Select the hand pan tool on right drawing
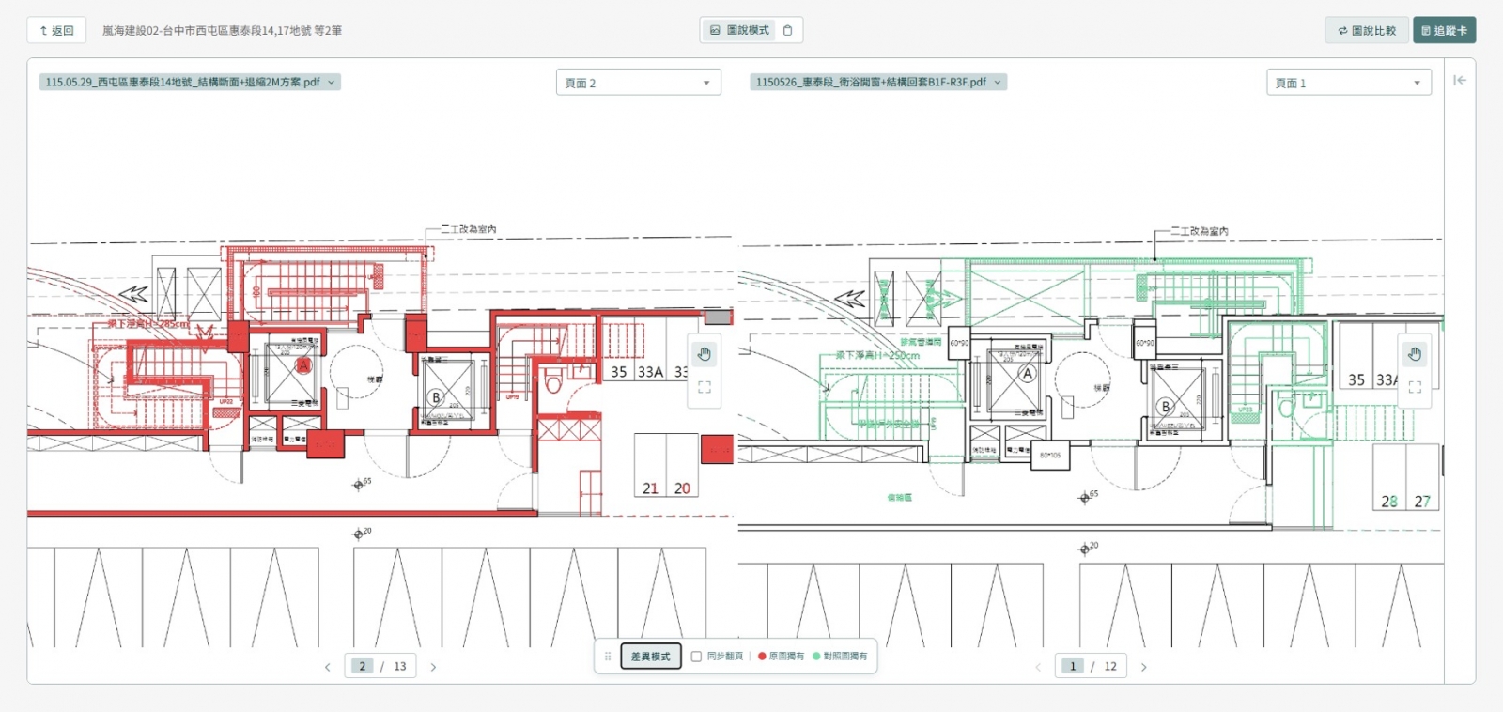This screenshot has width=1503, height=712. pos(1415,354)
